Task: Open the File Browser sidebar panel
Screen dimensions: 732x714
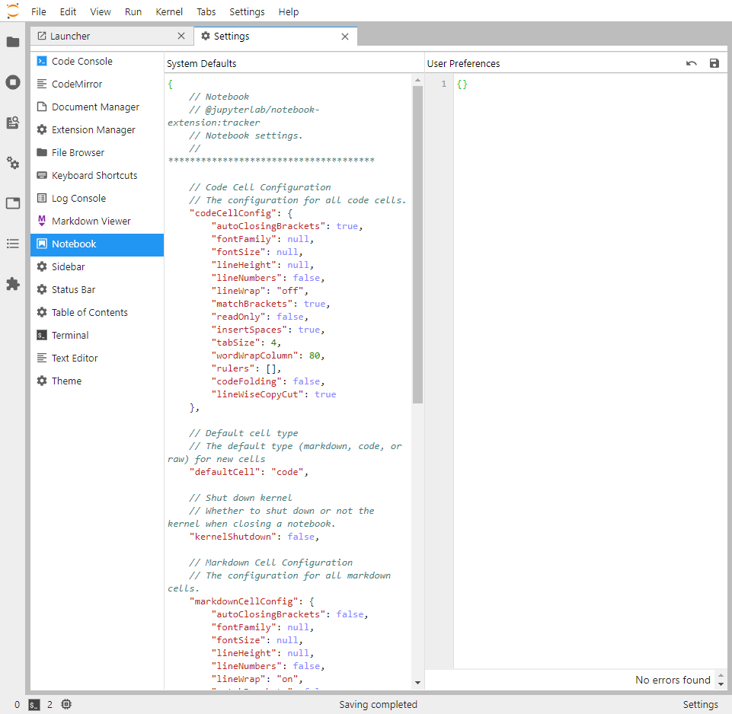Action: 13,42
